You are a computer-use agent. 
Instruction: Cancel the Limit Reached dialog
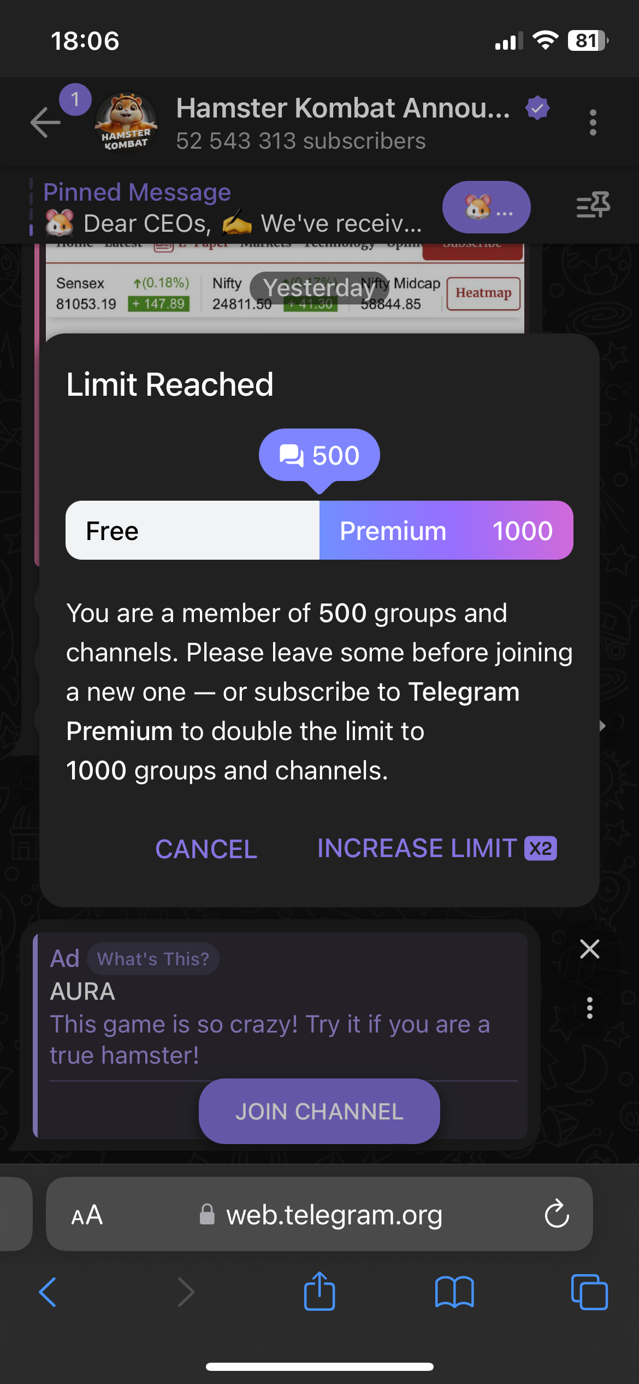tap(206, 849)
